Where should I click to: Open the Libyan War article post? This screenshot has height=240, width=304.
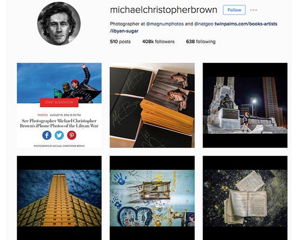click(59, 105)
